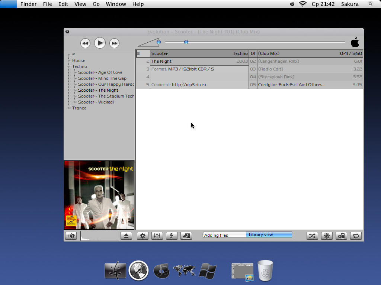Open settings via the gear icon
381x285 pixels.
pyautogui.click(x=143, y=236)
